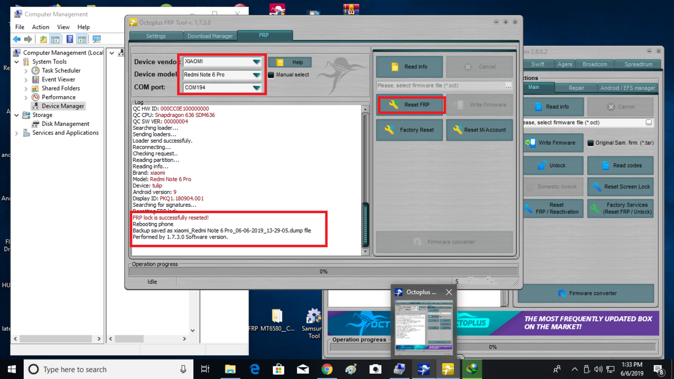Expand the Services and Applications node

click(x=17, y=133)
